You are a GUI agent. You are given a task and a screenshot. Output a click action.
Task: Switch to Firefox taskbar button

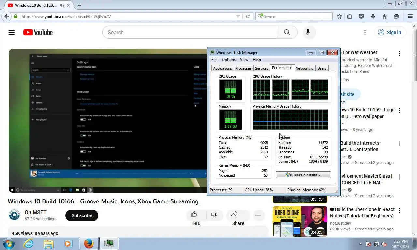(89, 243)
